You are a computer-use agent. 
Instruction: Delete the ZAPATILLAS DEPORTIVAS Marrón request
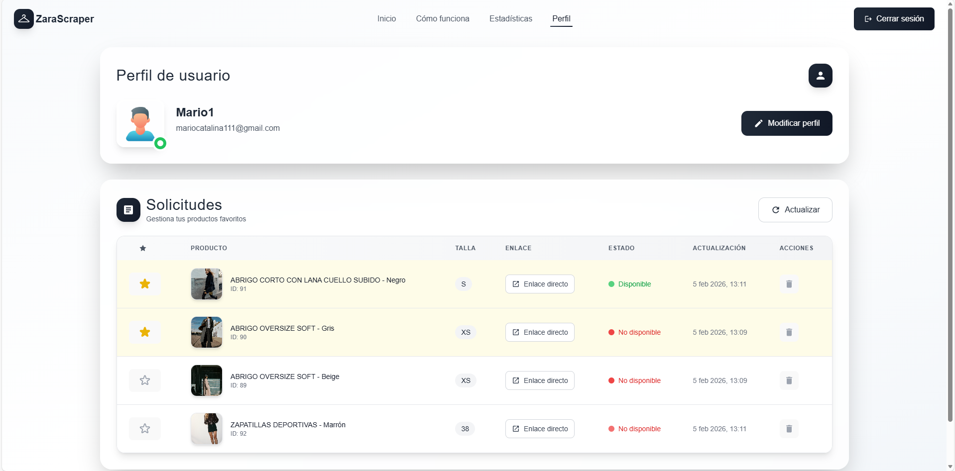pyautogui.click(x=789, y=429)
